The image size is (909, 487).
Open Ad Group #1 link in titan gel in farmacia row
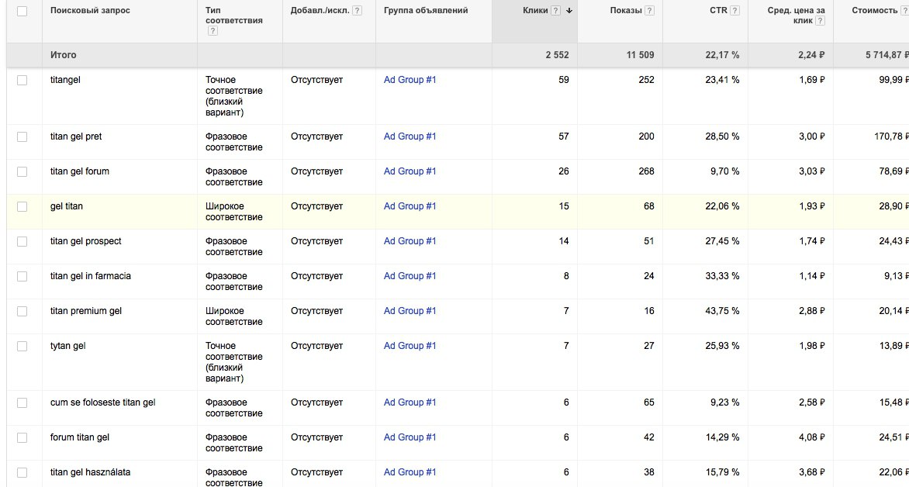coord(410,276)
